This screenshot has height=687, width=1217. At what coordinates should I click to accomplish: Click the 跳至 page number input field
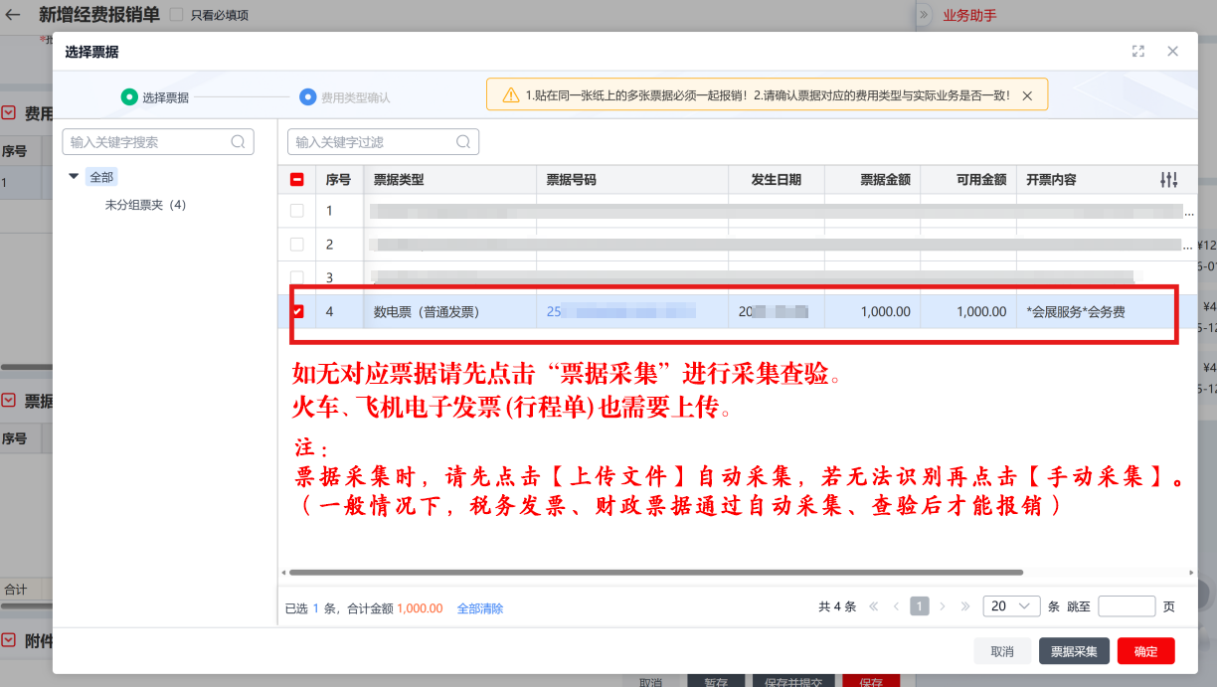[x=1127, y=606]
